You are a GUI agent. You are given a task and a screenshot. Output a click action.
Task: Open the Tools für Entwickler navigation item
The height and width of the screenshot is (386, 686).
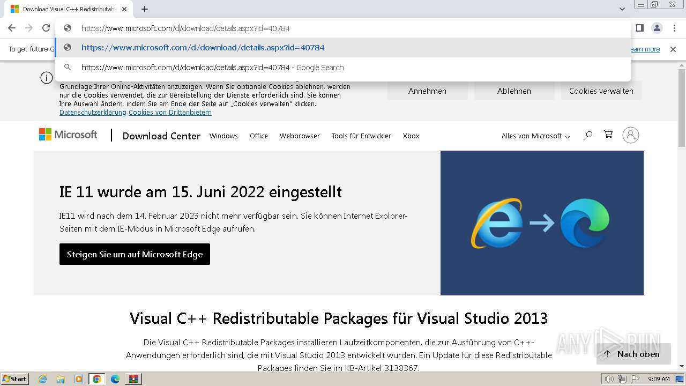click(361, 136)
